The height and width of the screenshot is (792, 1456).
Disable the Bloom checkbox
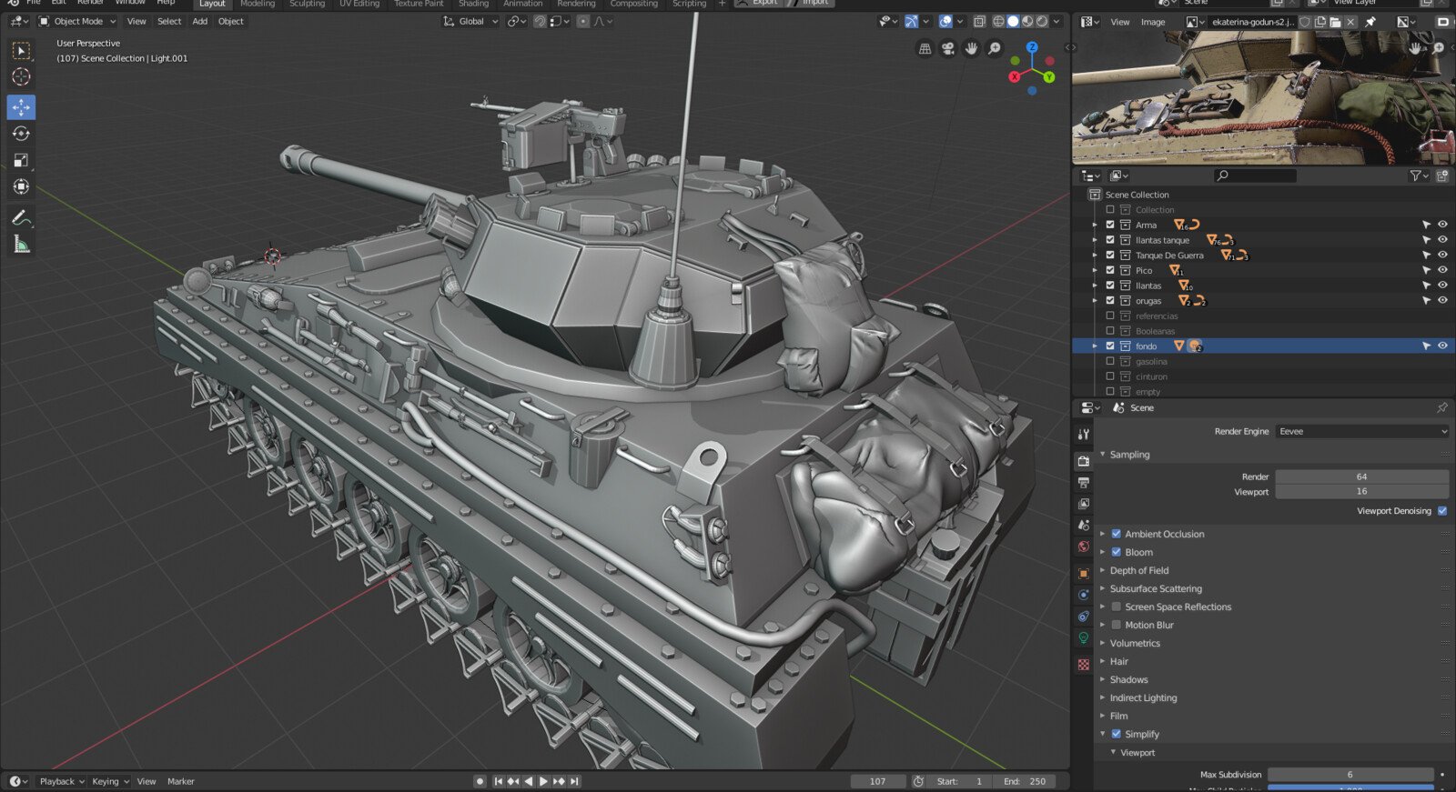pos(1116,552)
